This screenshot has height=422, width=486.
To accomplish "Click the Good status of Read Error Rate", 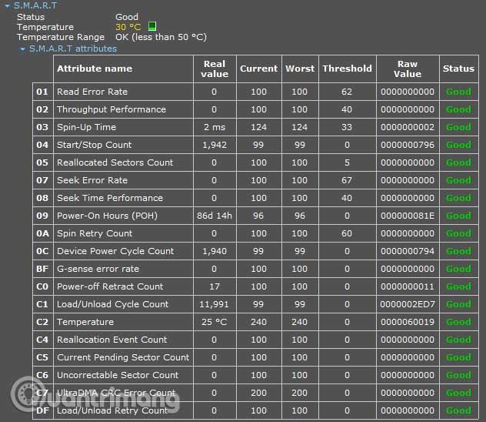I will pyautogui.click(x=459, y=92).
